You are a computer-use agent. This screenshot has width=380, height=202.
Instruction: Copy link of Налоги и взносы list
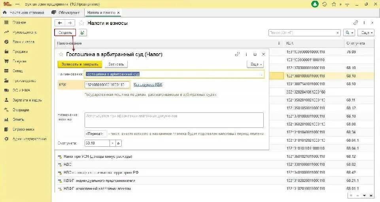click(x=355, y=23)
